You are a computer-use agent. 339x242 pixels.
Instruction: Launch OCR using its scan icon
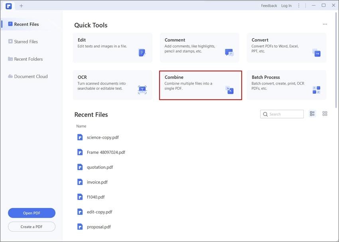[x=142, y=89]
